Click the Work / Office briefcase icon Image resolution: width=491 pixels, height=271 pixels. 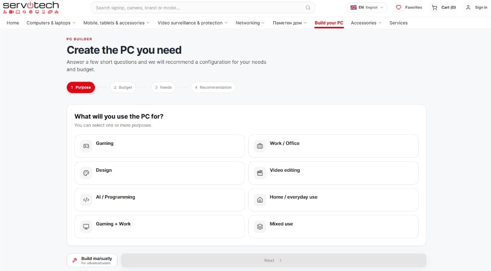260,146
